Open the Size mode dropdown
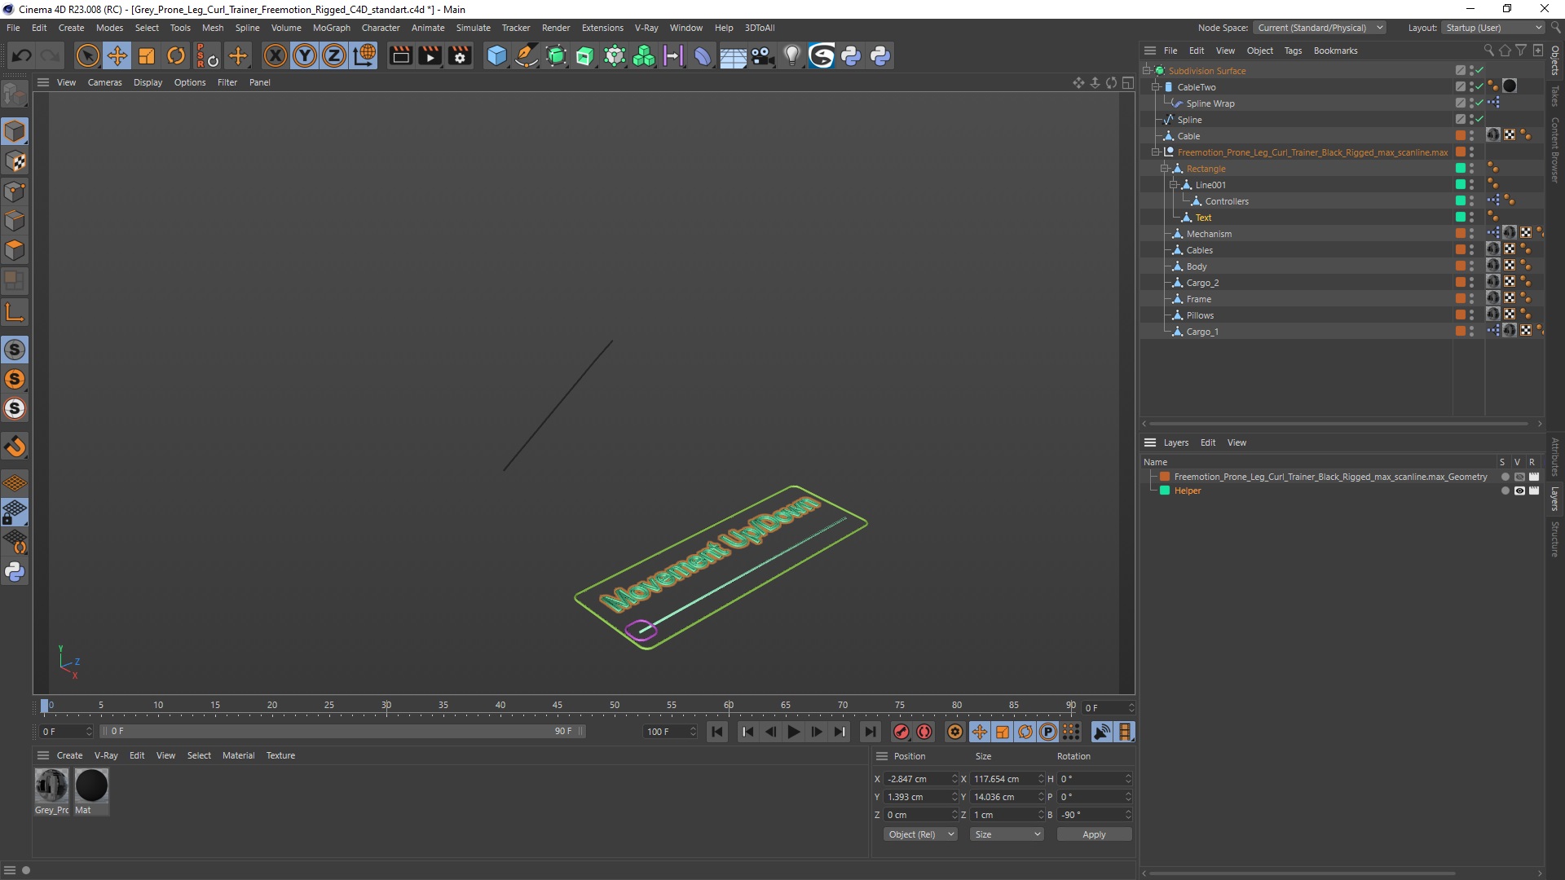 pyautogui.click(x=1007, y=834)
